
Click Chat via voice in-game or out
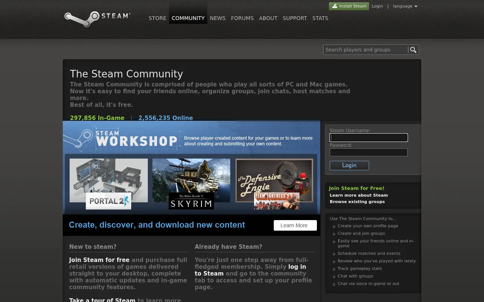[x=368, y=284]
